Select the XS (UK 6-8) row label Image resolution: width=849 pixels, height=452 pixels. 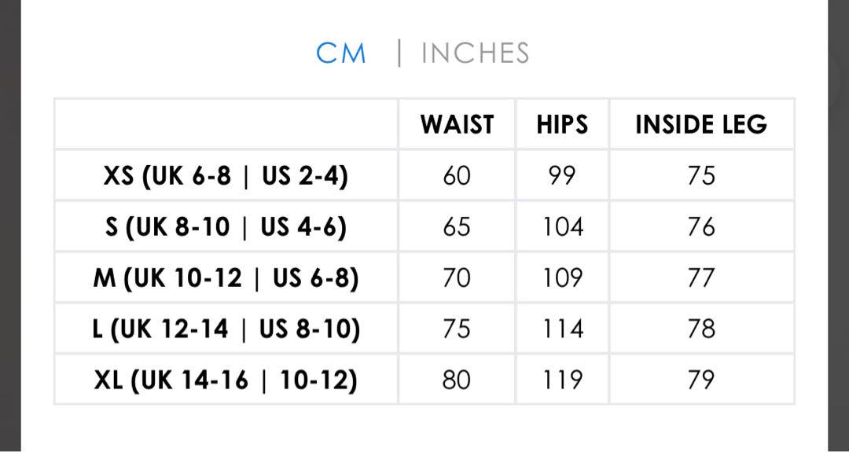point(226,176)
